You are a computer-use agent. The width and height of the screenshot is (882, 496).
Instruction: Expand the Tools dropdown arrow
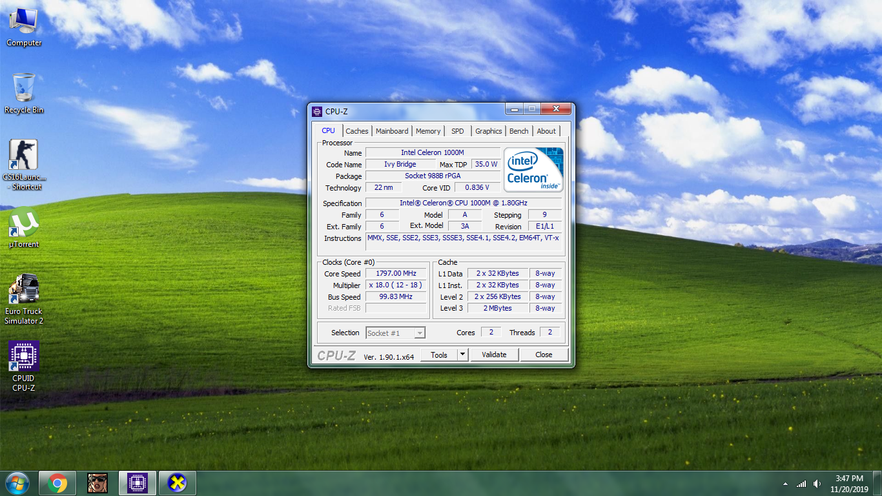[462, 355]
